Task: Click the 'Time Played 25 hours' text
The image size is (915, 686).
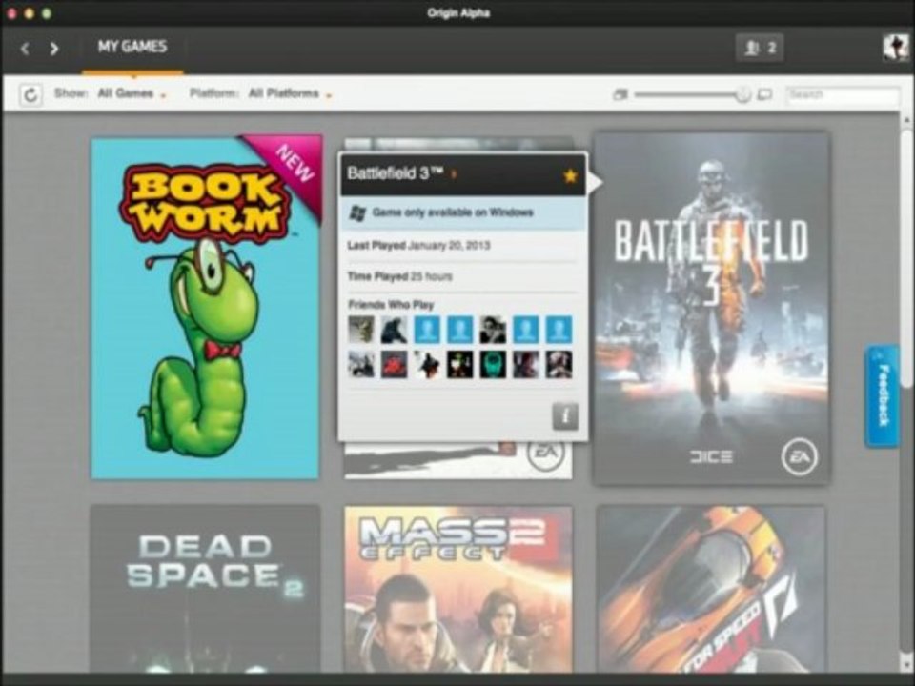Action: (399, 276)
